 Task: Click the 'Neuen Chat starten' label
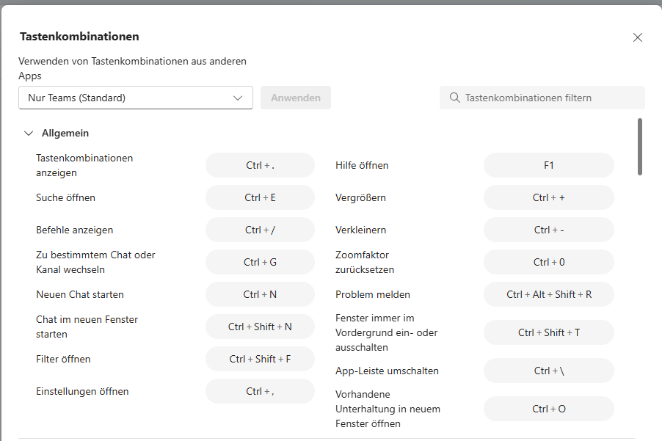coord(80,294)
